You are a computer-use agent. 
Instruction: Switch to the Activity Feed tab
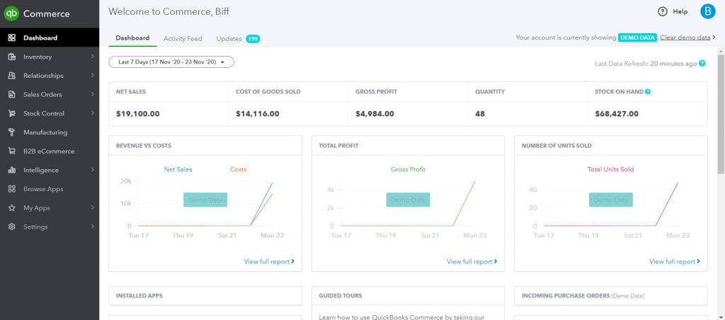[183, 39]
